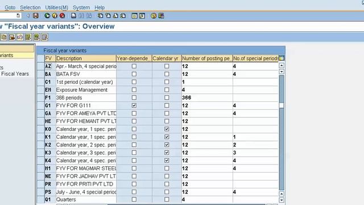Click the description 'Exposure Management'
The image size is (364, 205).
82,90
